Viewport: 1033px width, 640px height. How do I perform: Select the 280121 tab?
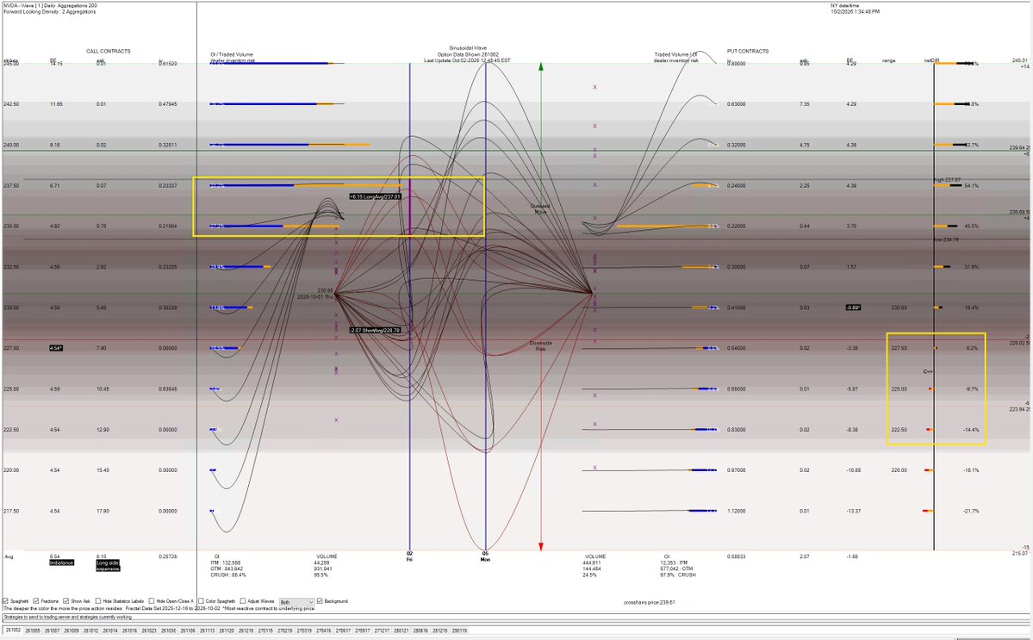coord(401,631)
